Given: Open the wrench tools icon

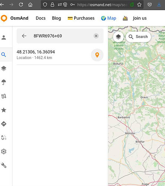Looking at the screenshot, I should [4, 165].
